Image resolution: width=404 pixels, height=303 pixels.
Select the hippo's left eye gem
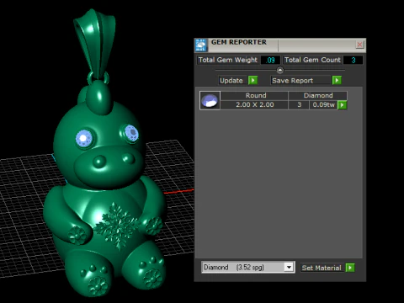83,138
